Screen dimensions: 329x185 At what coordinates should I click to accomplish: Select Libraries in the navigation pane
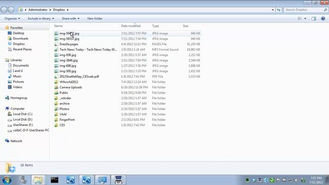point(16,60)
